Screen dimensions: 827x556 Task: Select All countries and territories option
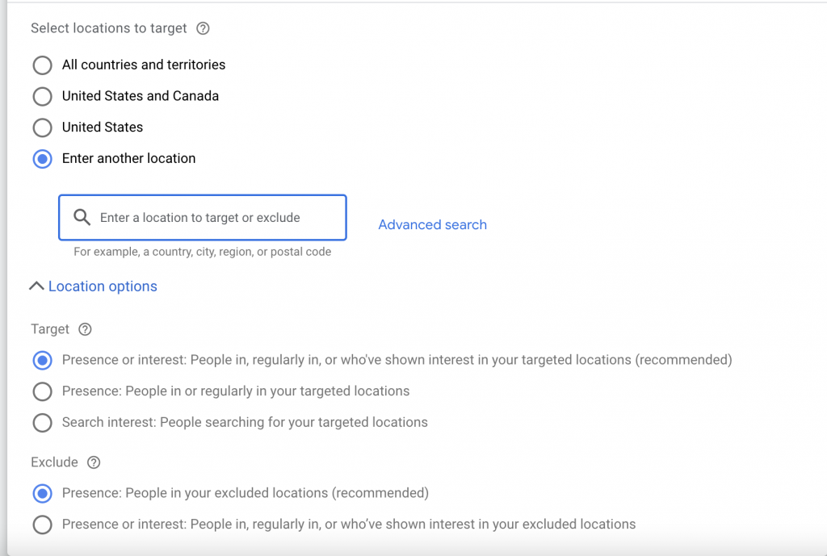42,65
